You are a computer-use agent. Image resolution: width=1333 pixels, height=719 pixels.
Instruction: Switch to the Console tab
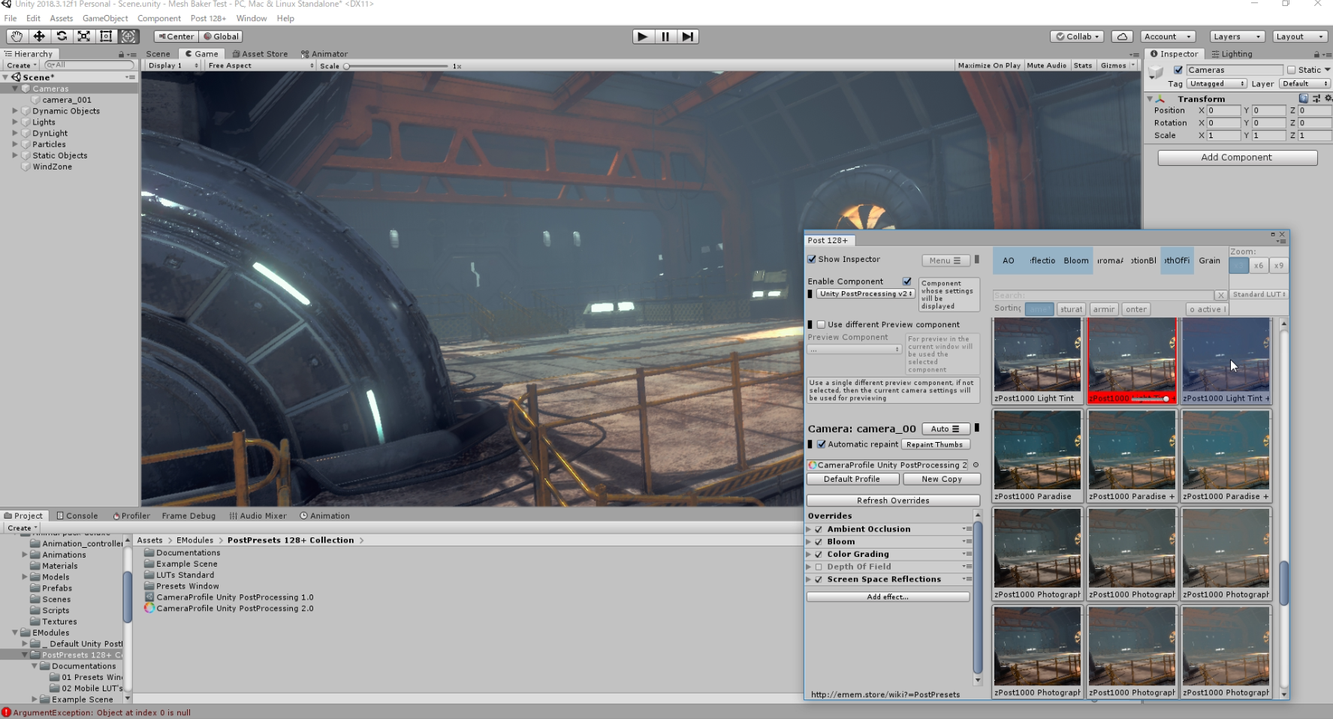77,516
